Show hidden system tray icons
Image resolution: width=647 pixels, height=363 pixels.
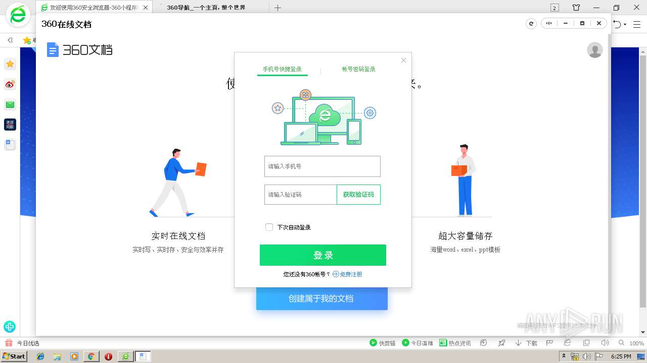564,356
